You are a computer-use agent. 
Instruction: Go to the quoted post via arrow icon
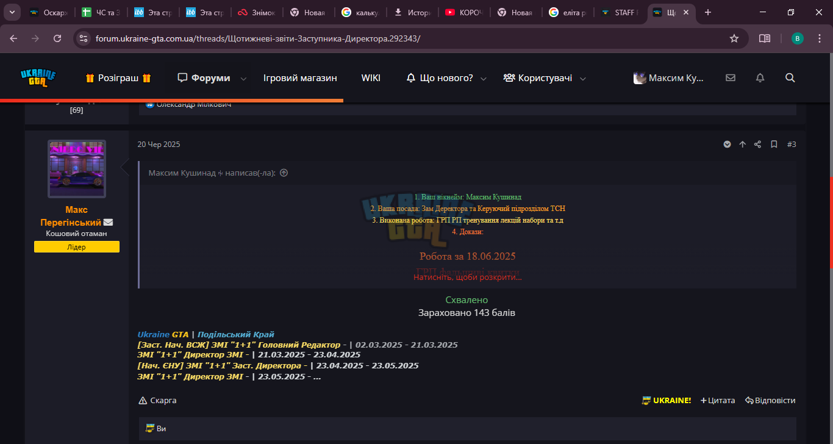tap(284, 173)
